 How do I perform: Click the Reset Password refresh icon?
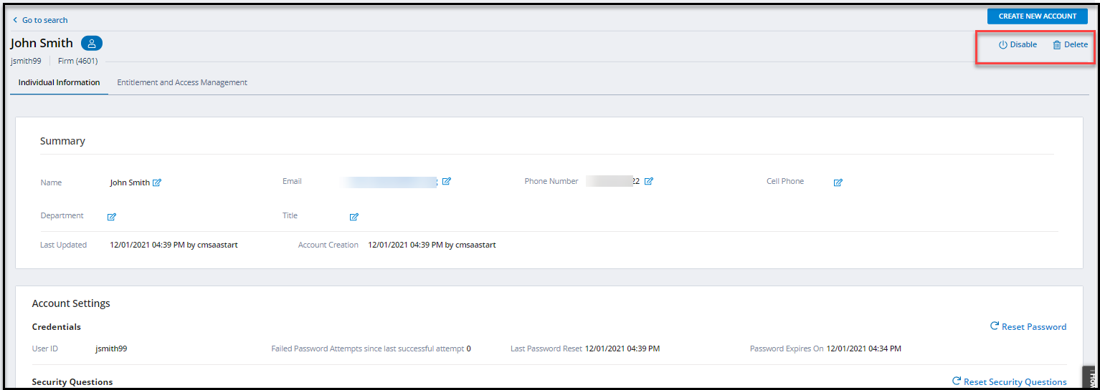(x=995, y=326)
